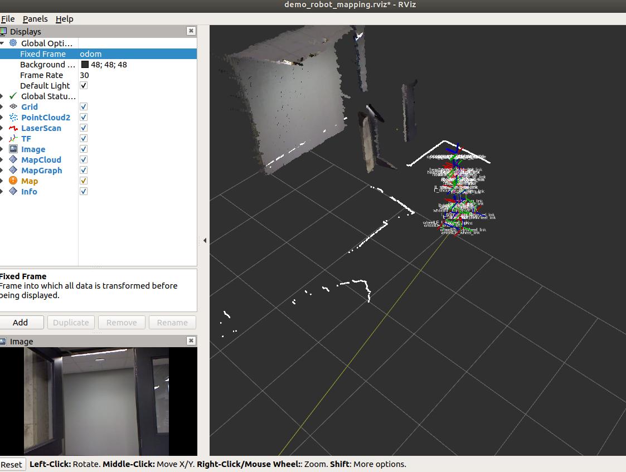
Task: Click the Global Options gear icon
Action: (13, 43)
